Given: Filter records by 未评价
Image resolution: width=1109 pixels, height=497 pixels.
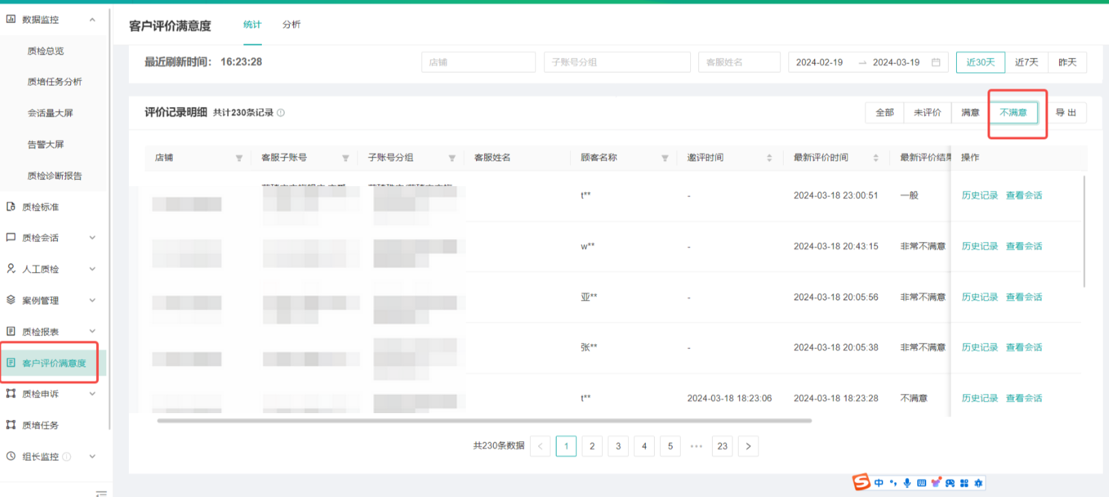Looking at the screenshot, I should point(928,112).
